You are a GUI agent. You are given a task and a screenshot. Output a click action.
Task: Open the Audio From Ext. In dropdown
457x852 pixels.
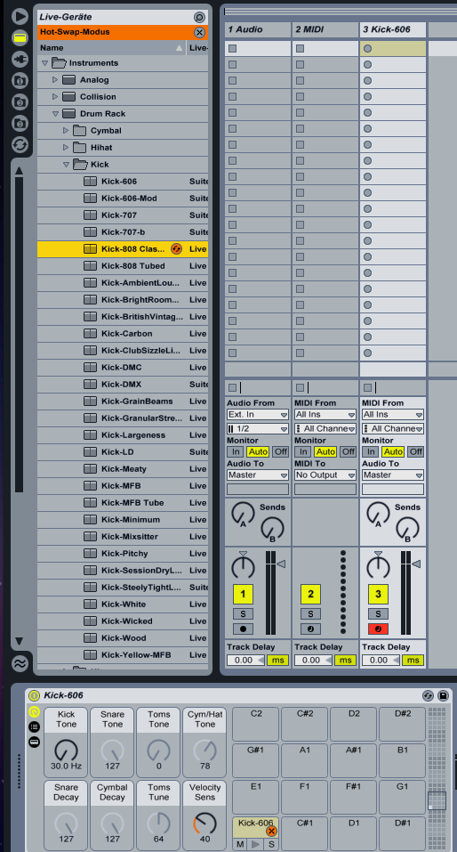(x=257, y=415)
